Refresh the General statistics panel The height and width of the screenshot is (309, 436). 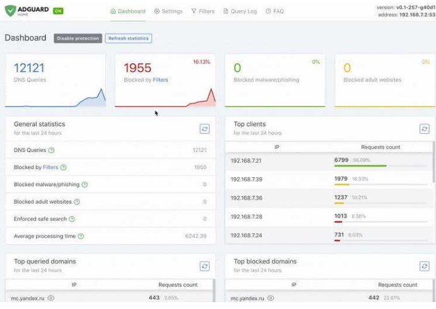pyautogui.click(x=204, y=129)
